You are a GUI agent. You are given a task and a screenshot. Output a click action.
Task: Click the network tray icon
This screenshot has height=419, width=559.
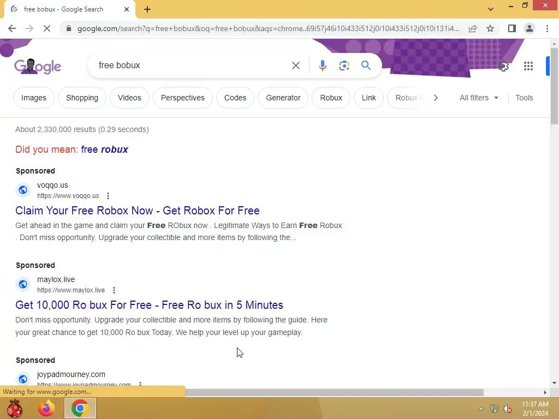[495, 409]
